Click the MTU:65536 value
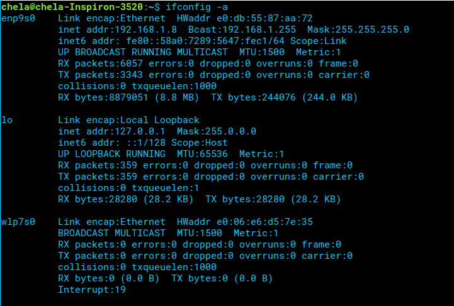 pyautogui.click(x=202, y=154)
